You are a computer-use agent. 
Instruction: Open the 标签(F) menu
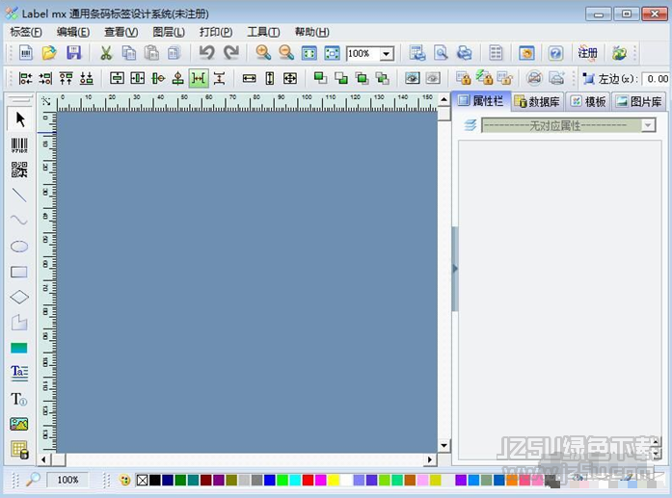(26, 32)
